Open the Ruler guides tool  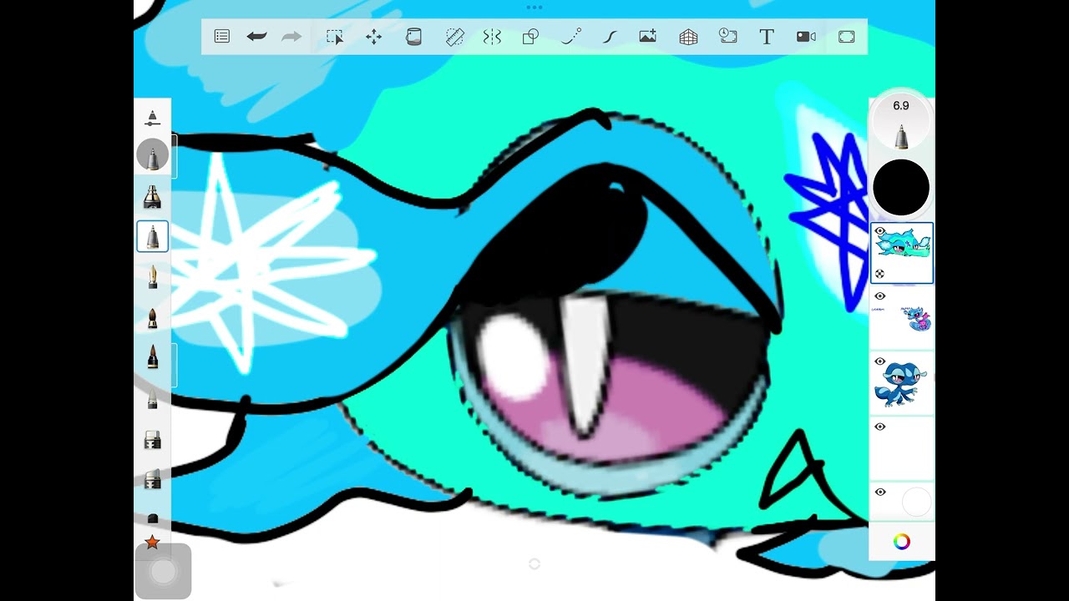pyautogui.click(x=454, y=37)
